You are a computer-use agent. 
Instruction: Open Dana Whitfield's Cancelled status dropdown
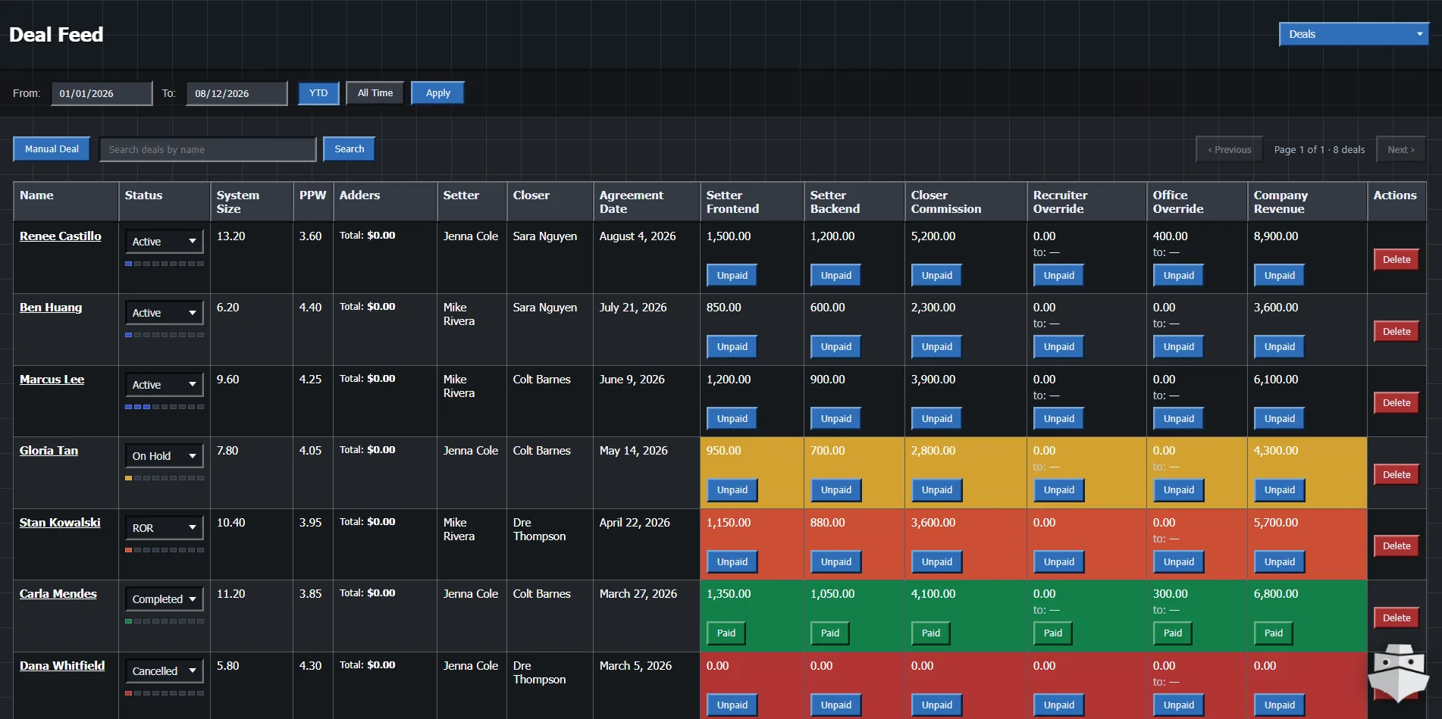[164, 671]
